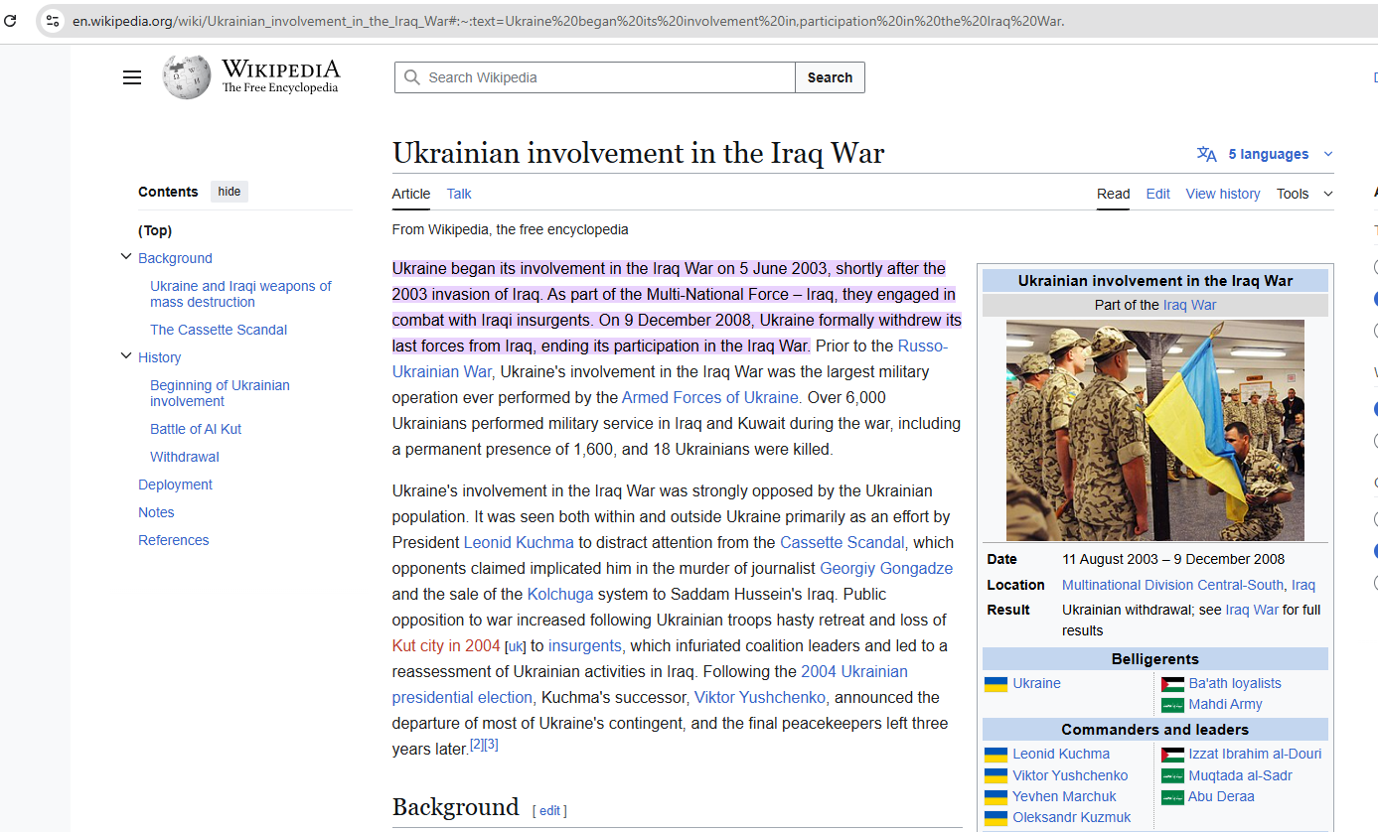Click the flag beside Abu Deraa
This screenshot has width=1378, height=832.
(x=1172, y=797)
